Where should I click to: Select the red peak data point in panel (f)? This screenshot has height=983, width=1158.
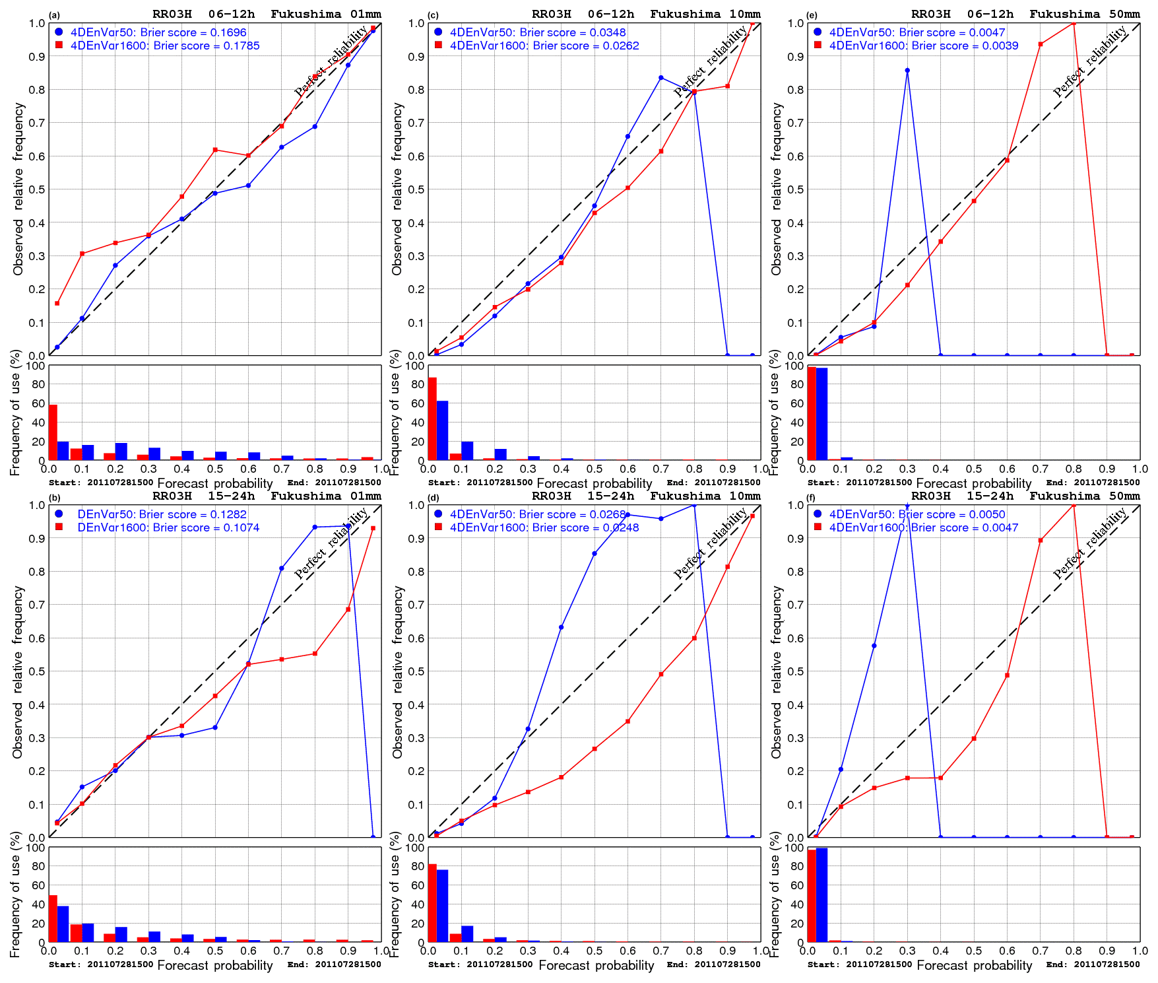coord(1074,505)
